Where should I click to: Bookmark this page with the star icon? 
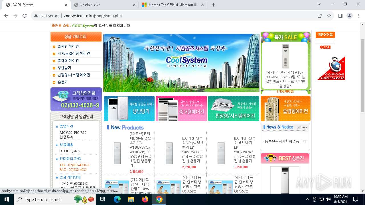tap(329, 16)
